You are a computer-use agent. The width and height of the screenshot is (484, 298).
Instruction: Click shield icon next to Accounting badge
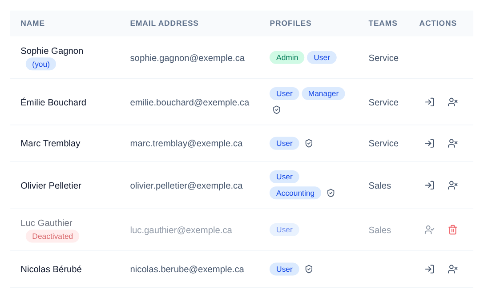(331, 193)
